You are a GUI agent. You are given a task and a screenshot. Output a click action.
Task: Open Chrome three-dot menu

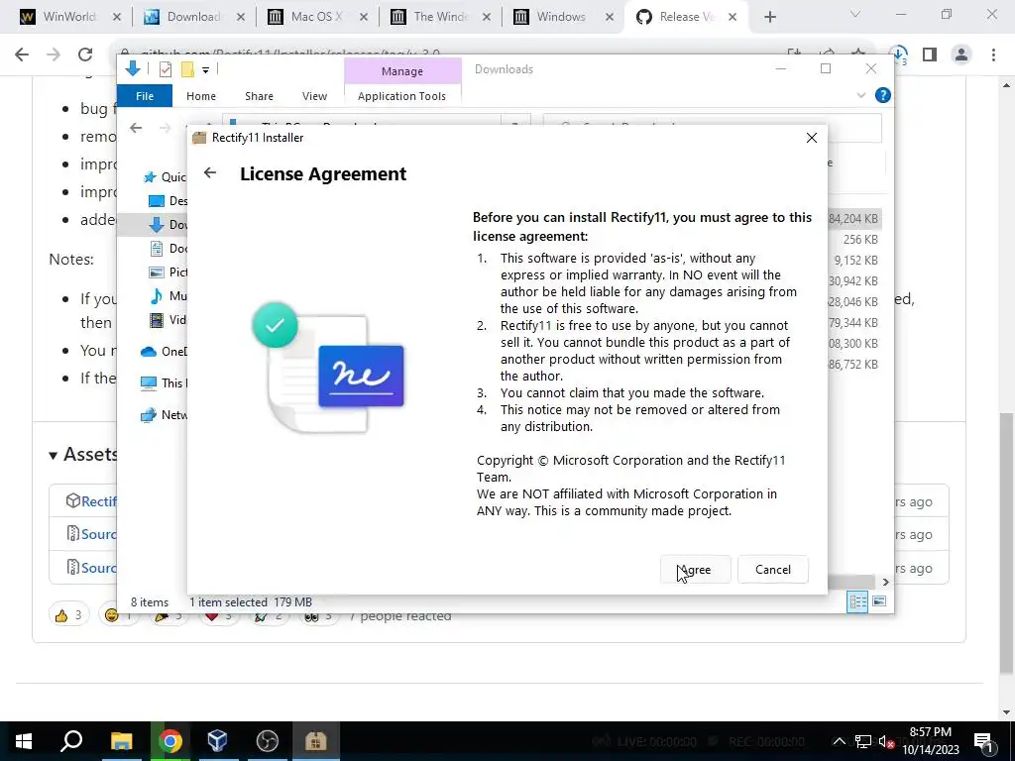tap(993, 54)
